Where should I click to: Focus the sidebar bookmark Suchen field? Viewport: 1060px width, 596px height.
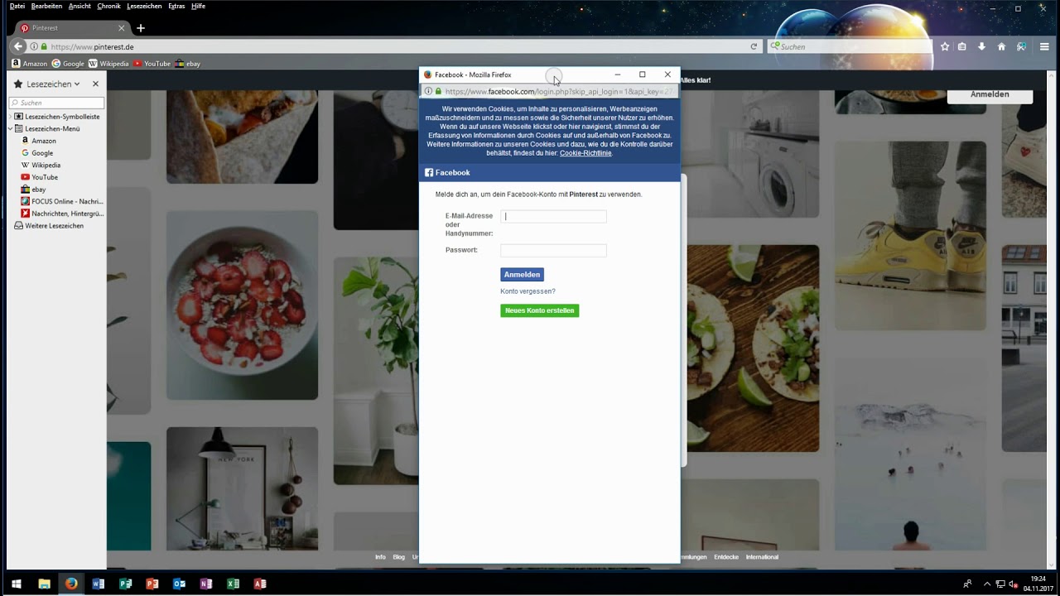pos(56,103)
